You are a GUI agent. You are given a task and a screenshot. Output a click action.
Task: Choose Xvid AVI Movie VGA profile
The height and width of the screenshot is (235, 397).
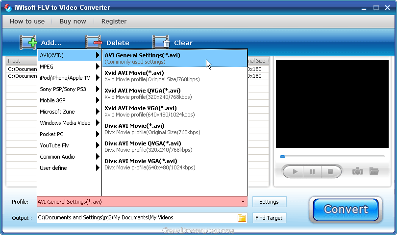pos(174,111)
